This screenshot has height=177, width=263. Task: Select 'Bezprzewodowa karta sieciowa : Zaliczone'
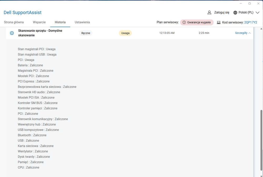pyautogui.click(x=47, y=87)
